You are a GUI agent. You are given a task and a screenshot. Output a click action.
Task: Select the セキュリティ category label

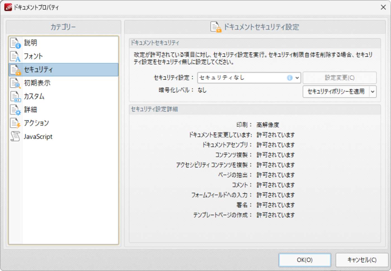(x=38, y=70)
